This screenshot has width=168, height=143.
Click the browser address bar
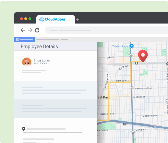point(106,30)
